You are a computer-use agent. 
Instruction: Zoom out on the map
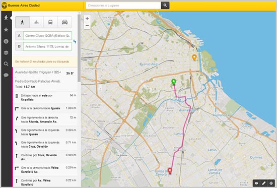click(x=87, y=26)
